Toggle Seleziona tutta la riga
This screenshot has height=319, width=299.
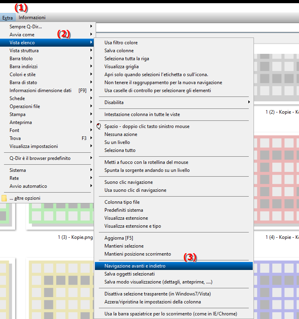174,58
